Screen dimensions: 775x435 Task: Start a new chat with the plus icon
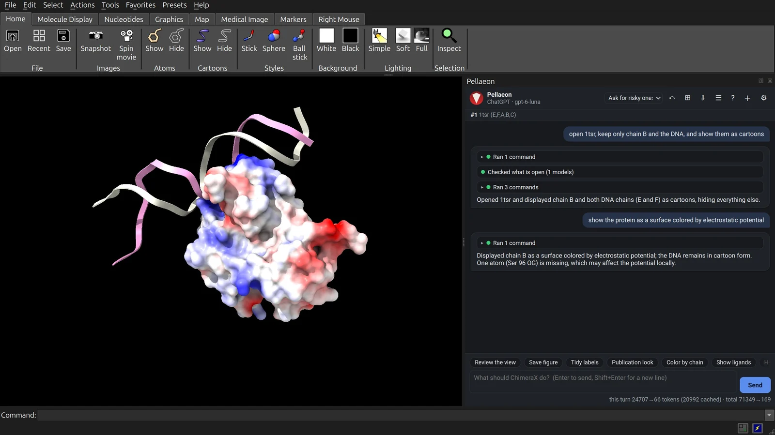[747, 98]
